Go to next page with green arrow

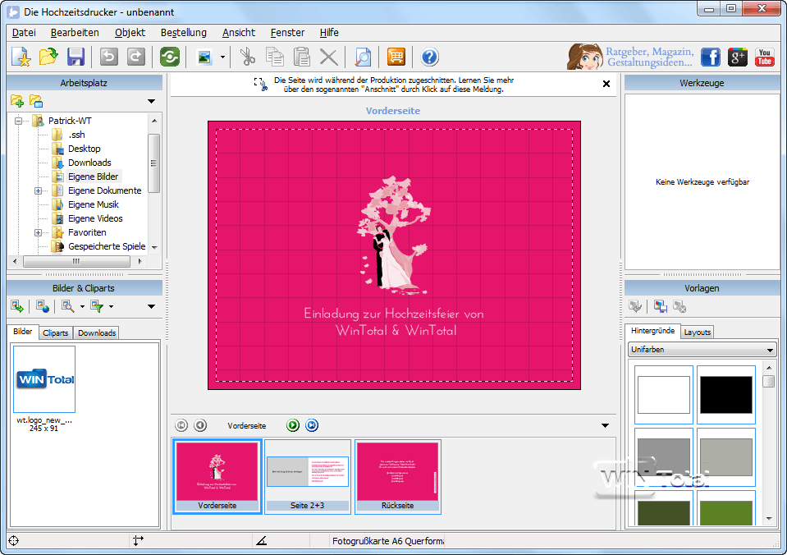[293, 425]
